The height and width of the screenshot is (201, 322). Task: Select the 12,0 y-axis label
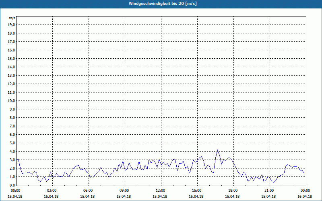coord(11,84)
